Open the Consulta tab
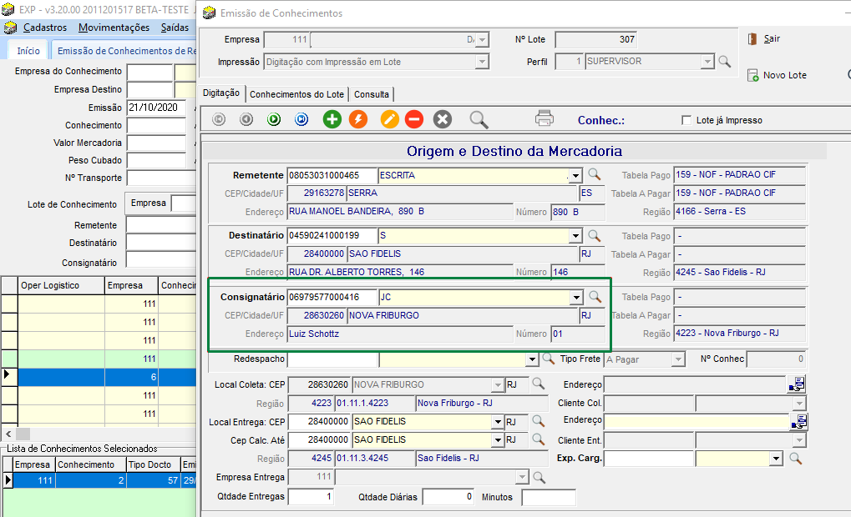The image size is (851, 517). 371,94
